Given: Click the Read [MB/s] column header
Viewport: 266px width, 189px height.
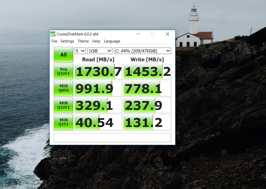Looking at the screenshot, I should [98, 60].
